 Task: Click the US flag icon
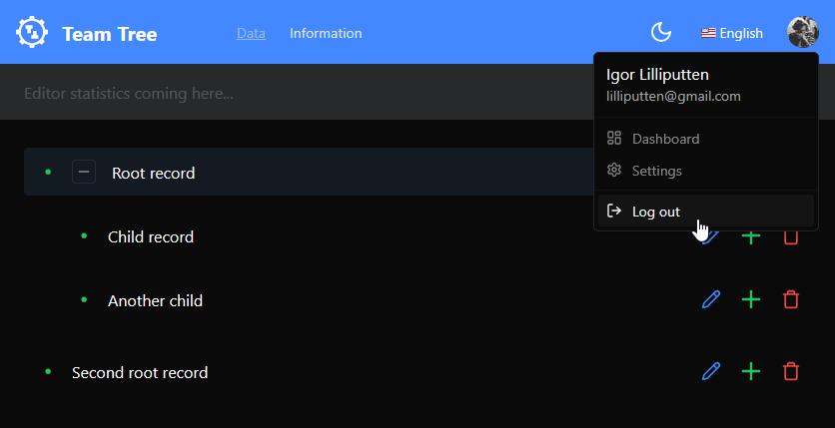pyautogui.click(x=708, y=33)
